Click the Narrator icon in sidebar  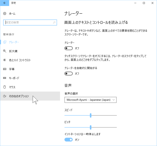[5, 42]
